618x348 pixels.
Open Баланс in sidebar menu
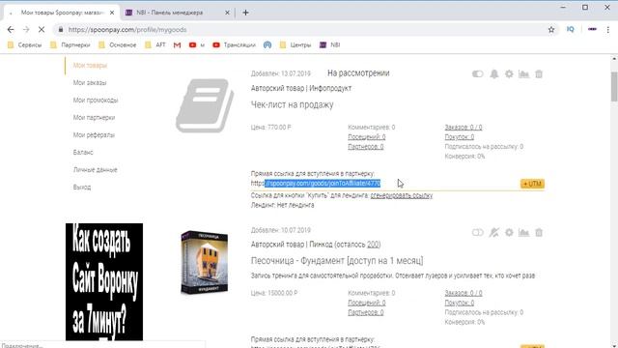point(83,152)
